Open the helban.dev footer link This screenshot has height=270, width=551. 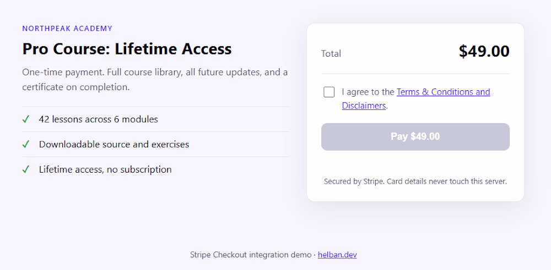point(337,255)
